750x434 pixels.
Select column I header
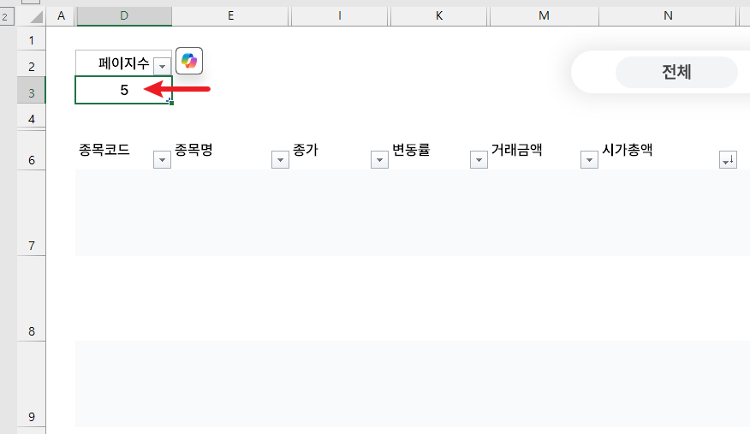(x=340, y=15)
